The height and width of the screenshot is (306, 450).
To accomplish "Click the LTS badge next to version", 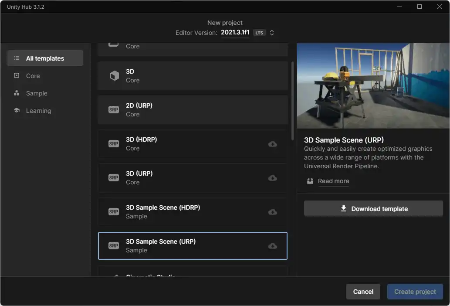I will pyautogui.click(x=259, y=33).
